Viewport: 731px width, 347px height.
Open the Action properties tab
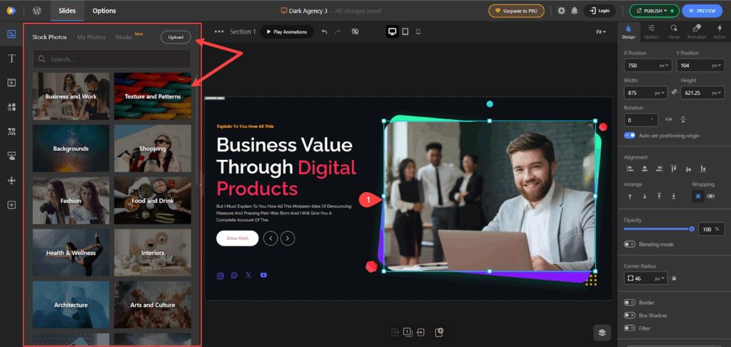[720, 31]
